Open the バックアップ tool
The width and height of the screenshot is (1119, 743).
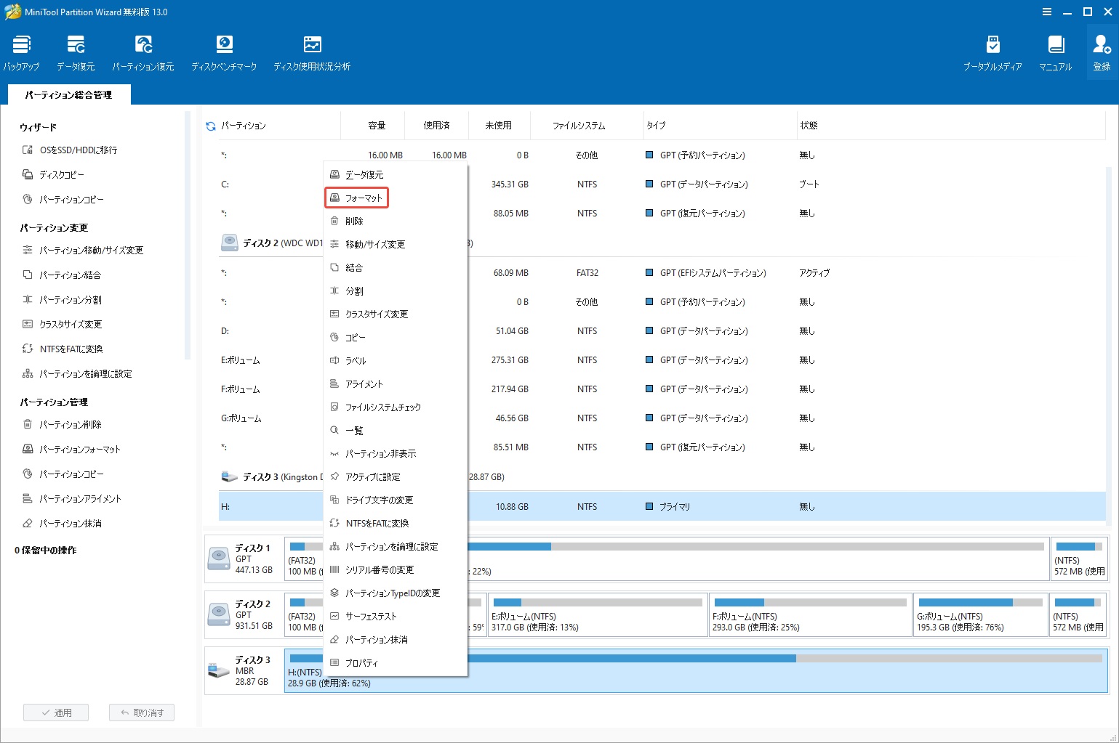coord(21,51)
